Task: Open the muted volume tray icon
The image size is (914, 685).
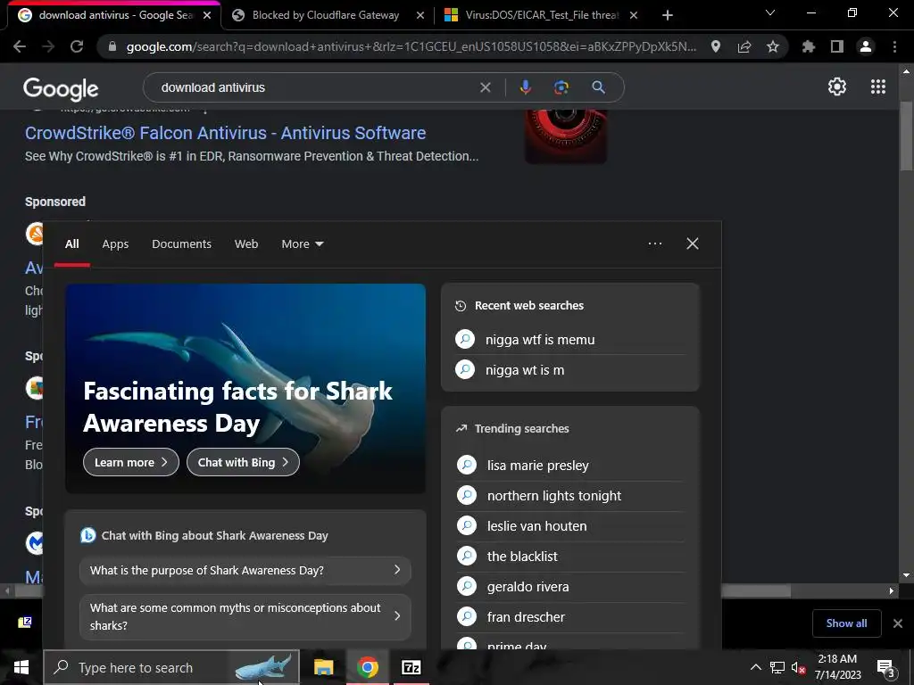Action: (798, 667)
